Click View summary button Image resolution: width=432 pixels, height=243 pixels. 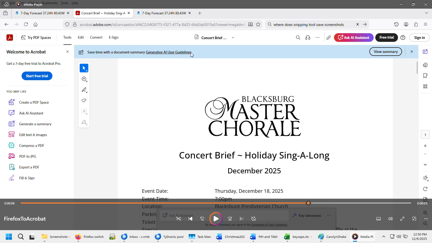pyautogui.click(x=386, y=52)
